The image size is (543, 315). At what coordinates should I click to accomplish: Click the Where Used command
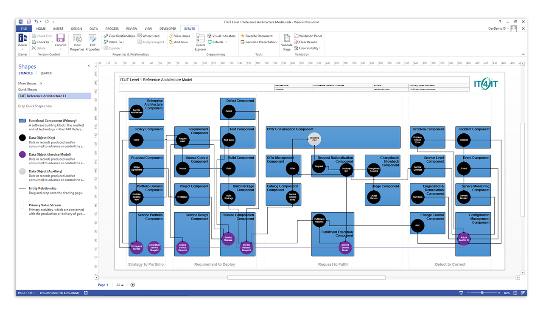(x=148, y=36)
